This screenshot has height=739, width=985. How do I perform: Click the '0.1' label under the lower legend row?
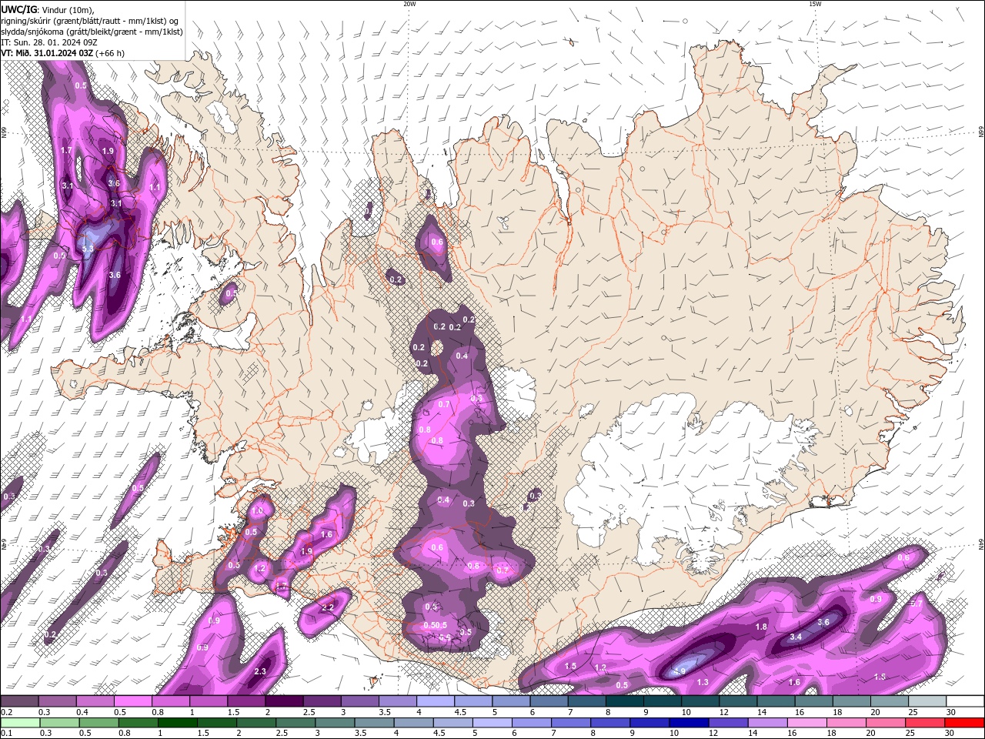(6, 734)
